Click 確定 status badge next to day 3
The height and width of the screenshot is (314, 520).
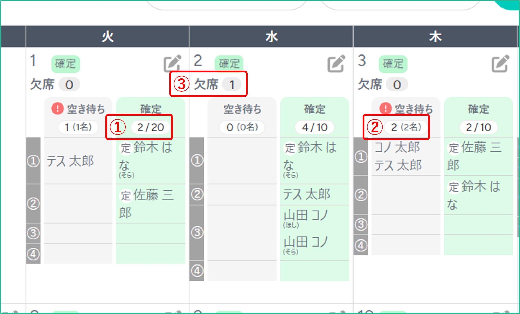[393, 64]
